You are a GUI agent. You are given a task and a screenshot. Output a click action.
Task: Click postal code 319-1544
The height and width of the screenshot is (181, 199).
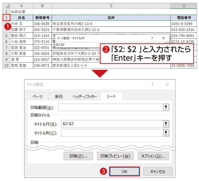(42, 36)
